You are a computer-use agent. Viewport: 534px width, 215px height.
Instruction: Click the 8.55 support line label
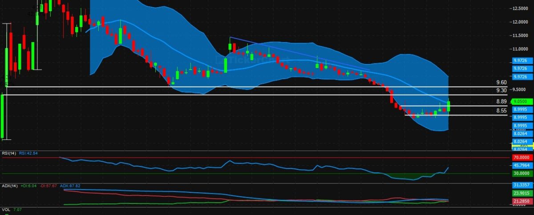point(502,111)
